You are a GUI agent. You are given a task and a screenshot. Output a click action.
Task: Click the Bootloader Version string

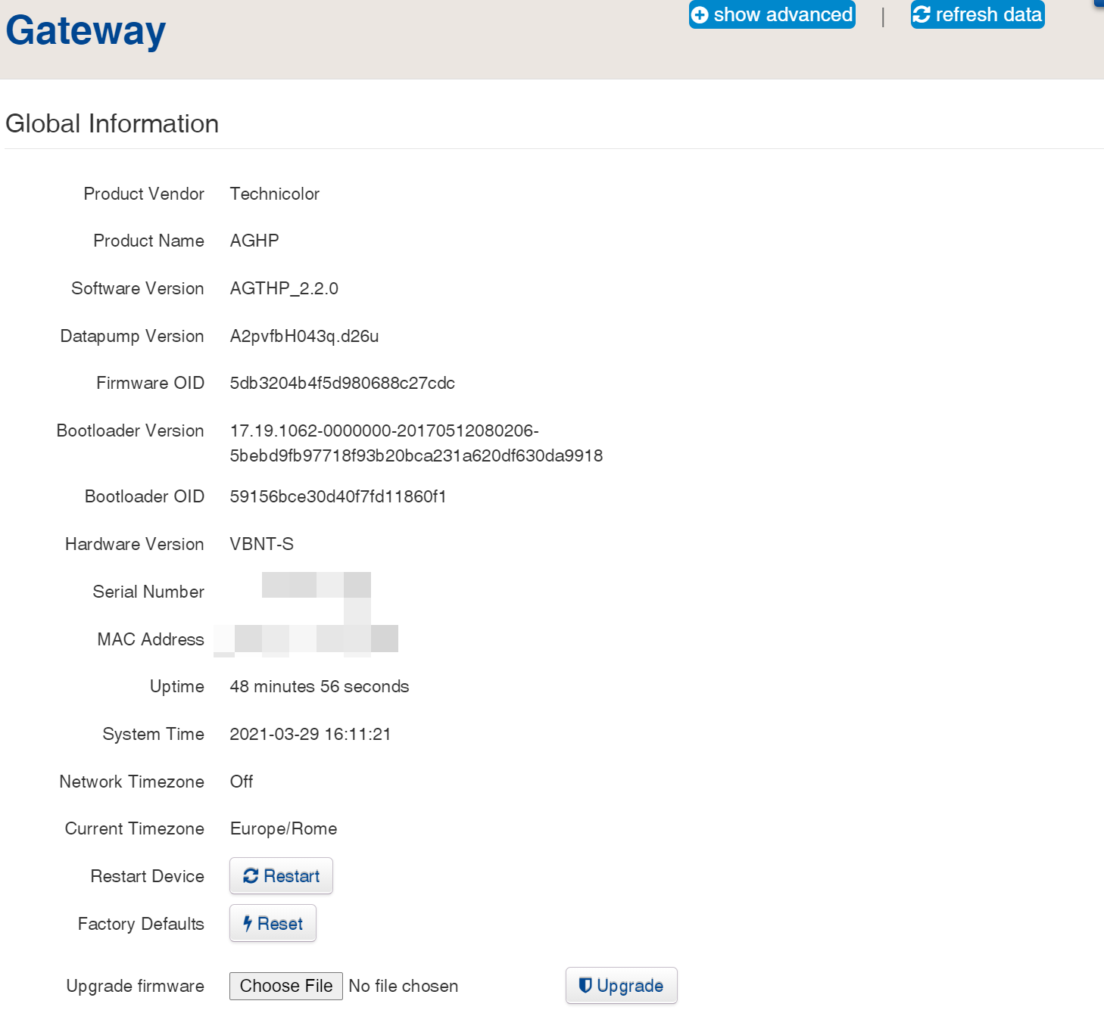pyautogui.click(x=416, y=443)
